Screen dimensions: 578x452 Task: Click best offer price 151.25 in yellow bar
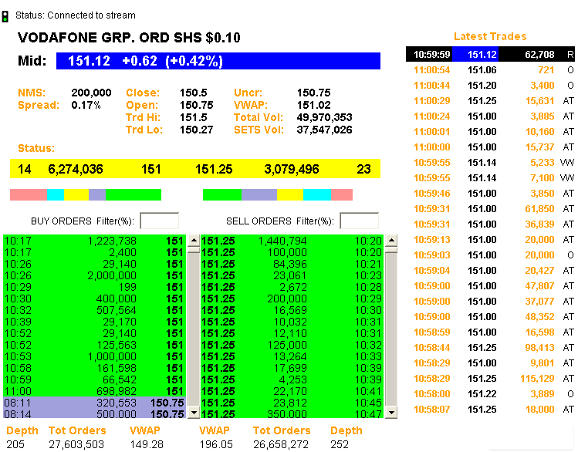click(x=214, y=169)
